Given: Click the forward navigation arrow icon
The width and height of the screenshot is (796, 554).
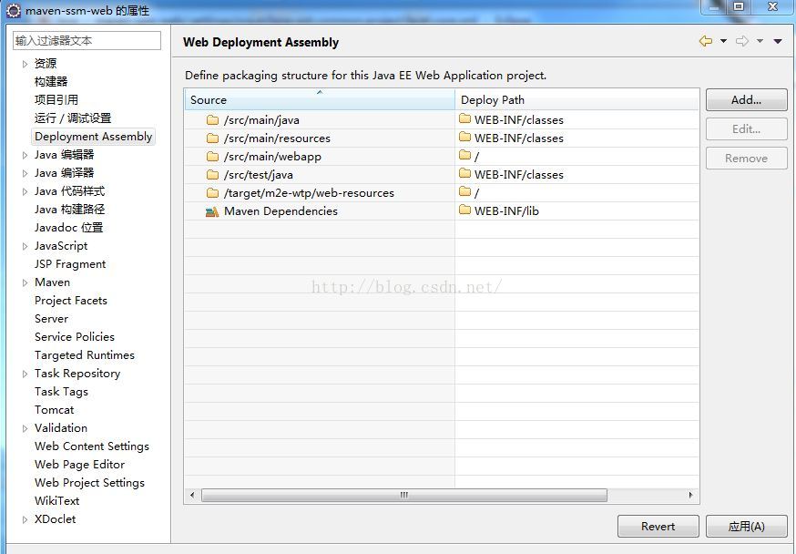Looking at the screenshot, I should [x=742, y=41].
